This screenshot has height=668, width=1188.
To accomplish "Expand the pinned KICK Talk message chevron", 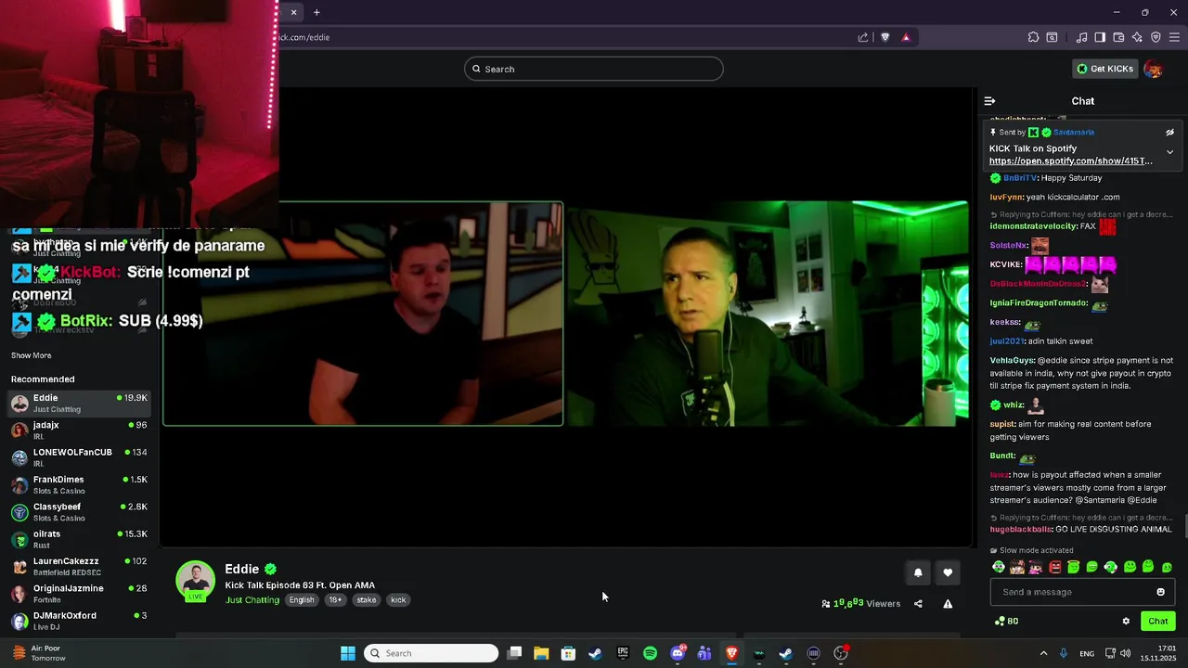I will (x=1169, y=152).
